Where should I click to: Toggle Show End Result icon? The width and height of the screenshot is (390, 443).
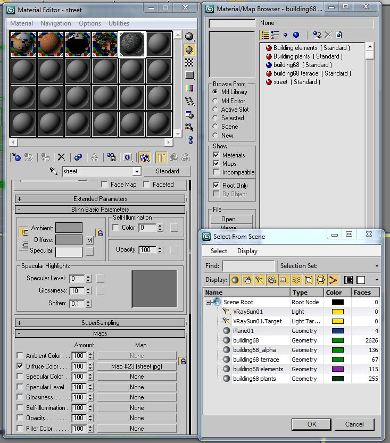click(161, 157)
